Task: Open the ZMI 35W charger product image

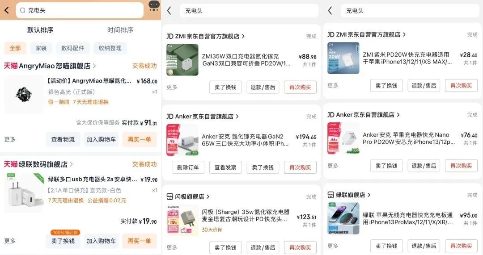Action: (182, 60)
